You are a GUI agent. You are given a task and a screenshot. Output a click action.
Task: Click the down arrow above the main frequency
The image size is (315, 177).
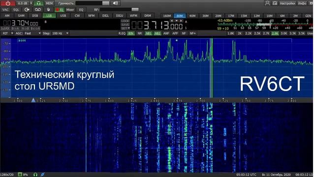(176, 21)
